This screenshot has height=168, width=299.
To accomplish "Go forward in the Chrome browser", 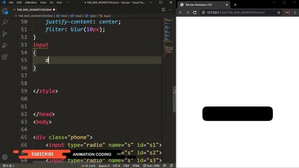I will [187, 13].
